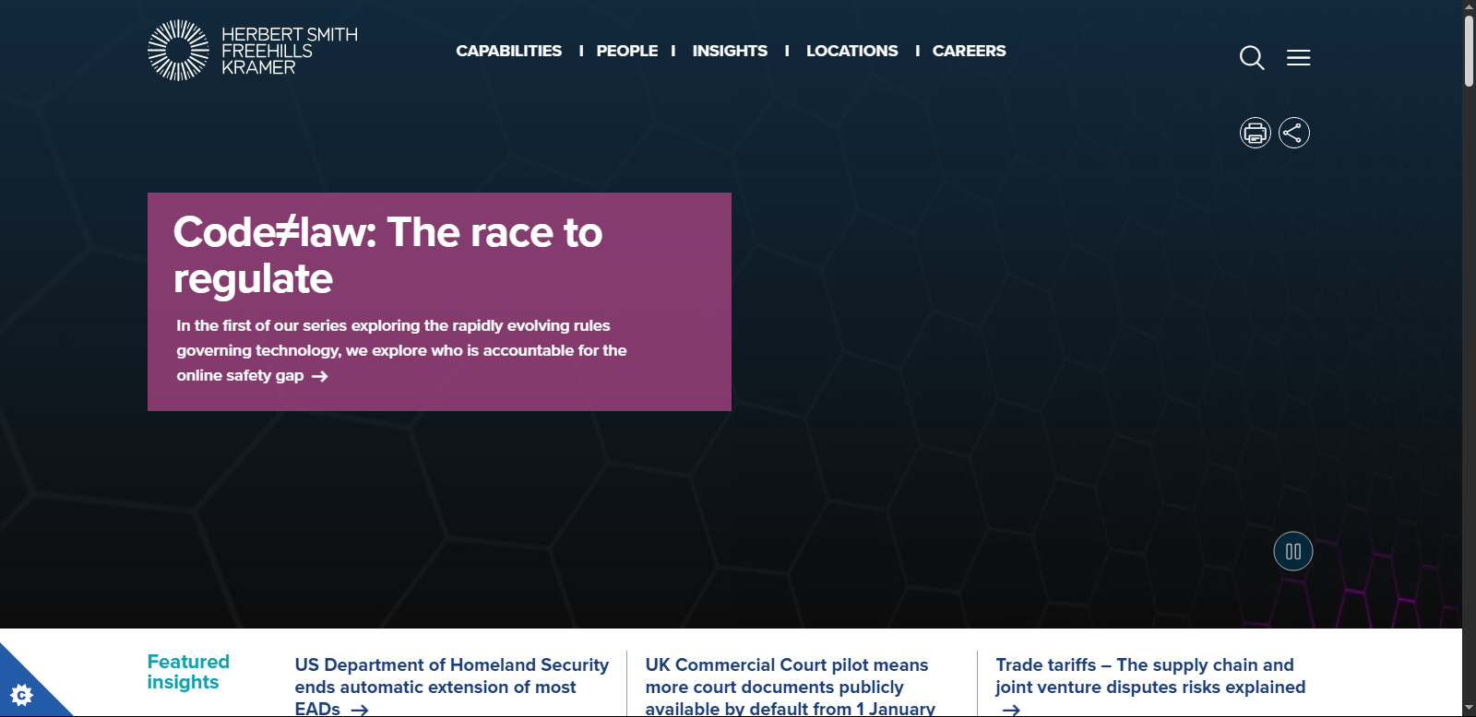1476x717 pixels.
Task: Open UK Commercial Court pilot article
Action: (787, 676)
